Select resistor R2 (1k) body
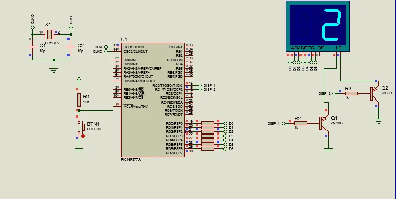The width and height of the screenshot is (396, 199). [301, 123]
